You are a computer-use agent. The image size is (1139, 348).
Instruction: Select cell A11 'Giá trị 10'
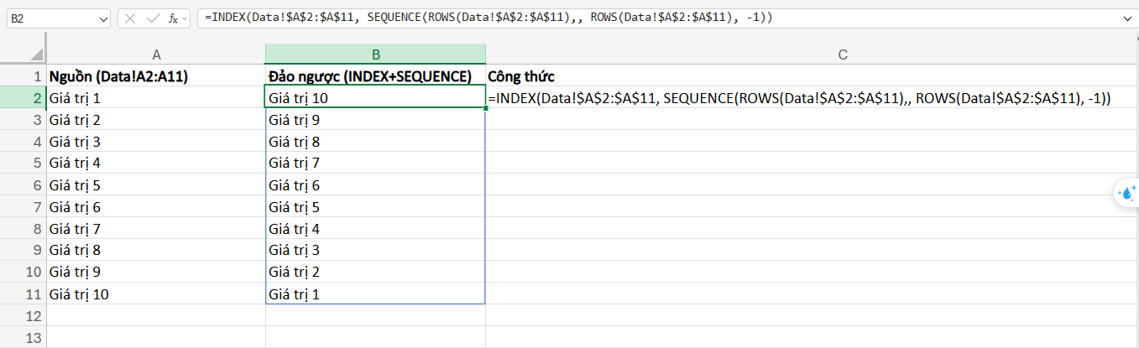point(156,294)
